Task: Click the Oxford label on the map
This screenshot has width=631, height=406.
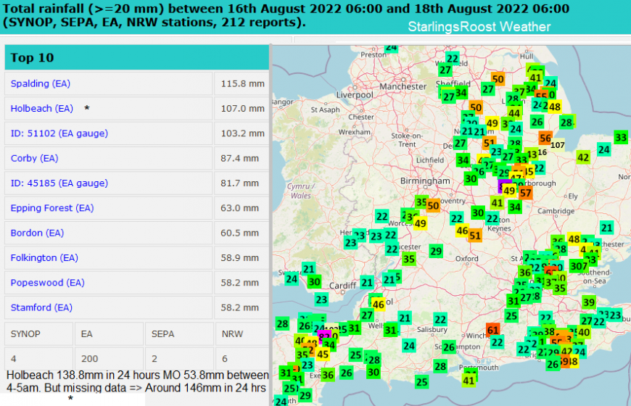Action: (x=467, y=258)
